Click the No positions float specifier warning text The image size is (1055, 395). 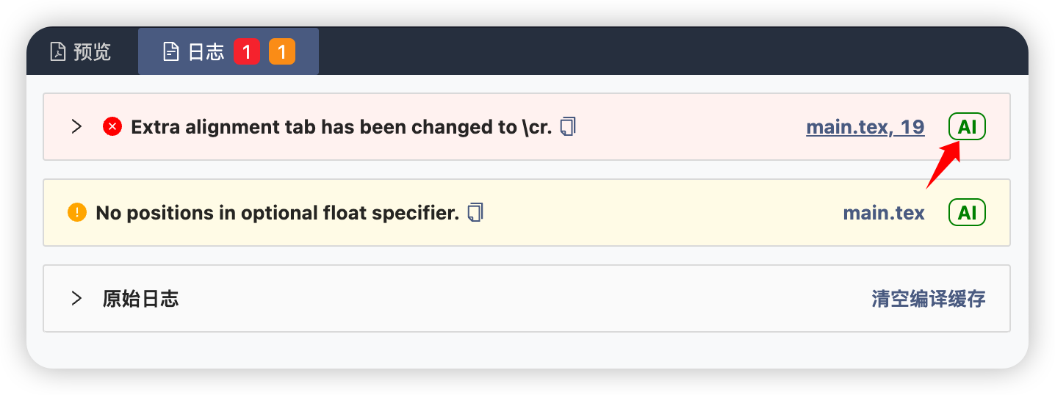277,213
